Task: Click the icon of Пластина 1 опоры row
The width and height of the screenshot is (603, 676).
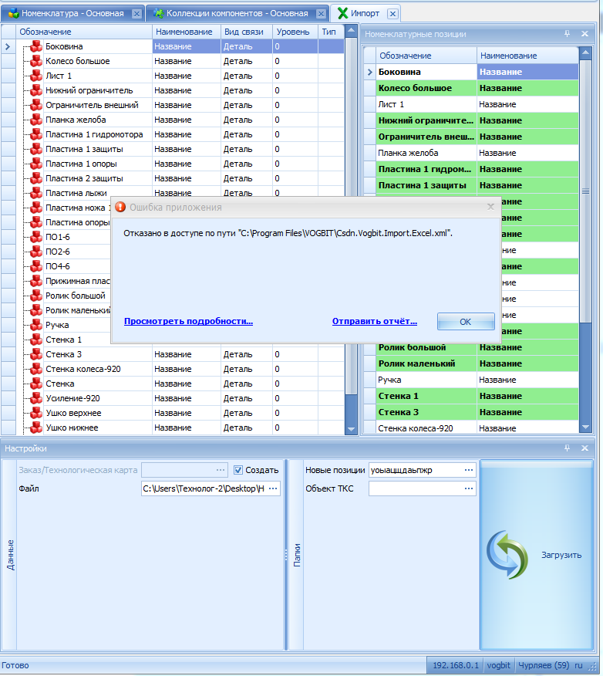Action: pos(36,164)
